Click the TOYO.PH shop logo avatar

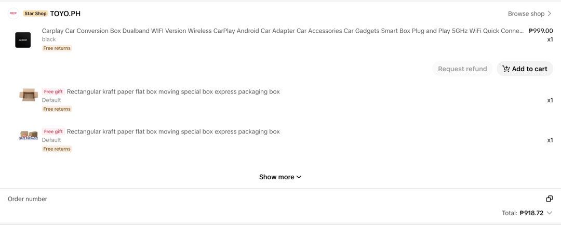tap(13, 14)
